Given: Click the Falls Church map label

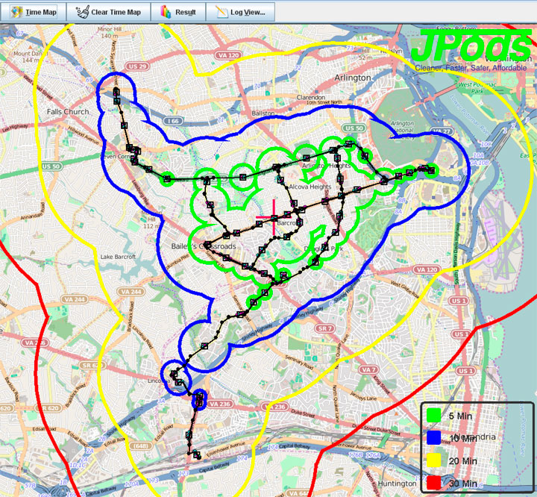Looking at the screenshot, I should coord(67,112).
